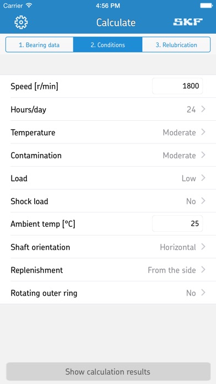This screenshot has height=384, width=216.
Task: Change the Load setting from Low
Action: click(x=108, y=178)
